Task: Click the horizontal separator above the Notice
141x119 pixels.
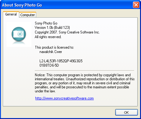Action: coord(84,71)
